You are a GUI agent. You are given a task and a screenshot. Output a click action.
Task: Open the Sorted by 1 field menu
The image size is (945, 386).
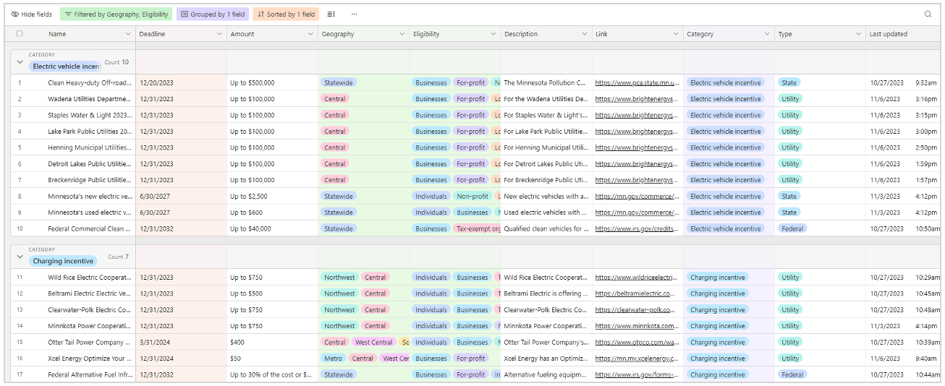[x=285, y=14]
